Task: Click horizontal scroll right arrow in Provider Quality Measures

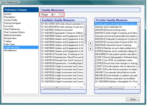Action: click(135, 88)
